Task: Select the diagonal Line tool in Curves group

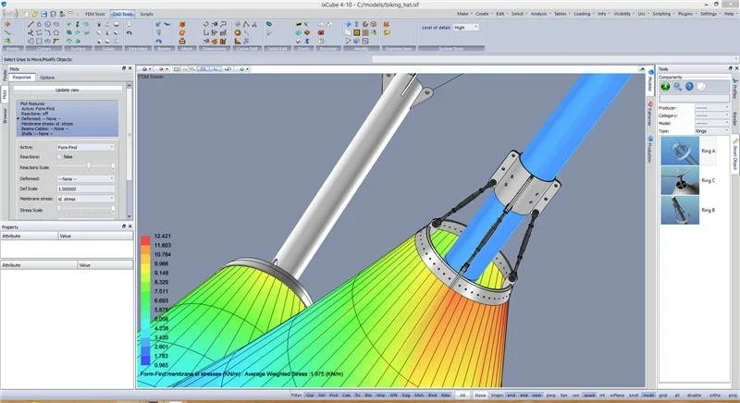Action: click(31, 24)
